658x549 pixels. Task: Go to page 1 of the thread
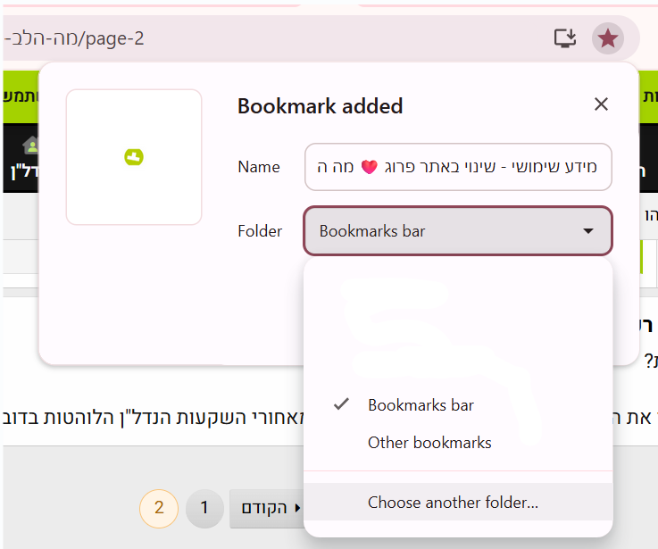(204, 508)
